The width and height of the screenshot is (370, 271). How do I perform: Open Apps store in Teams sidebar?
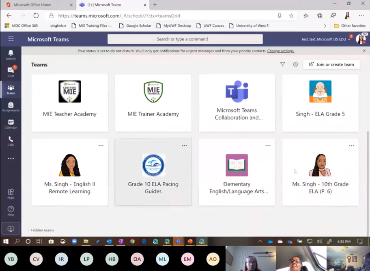coord(11,194)
